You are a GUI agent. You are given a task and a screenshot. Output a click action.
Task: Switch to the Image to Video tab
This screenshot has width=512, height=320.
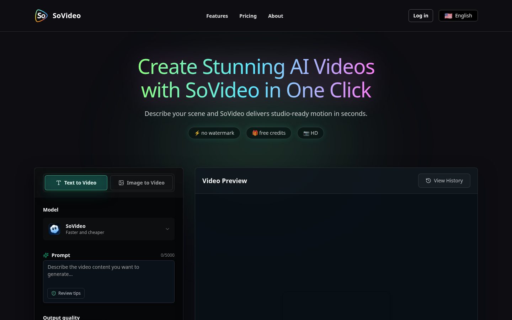pos(142,183)
